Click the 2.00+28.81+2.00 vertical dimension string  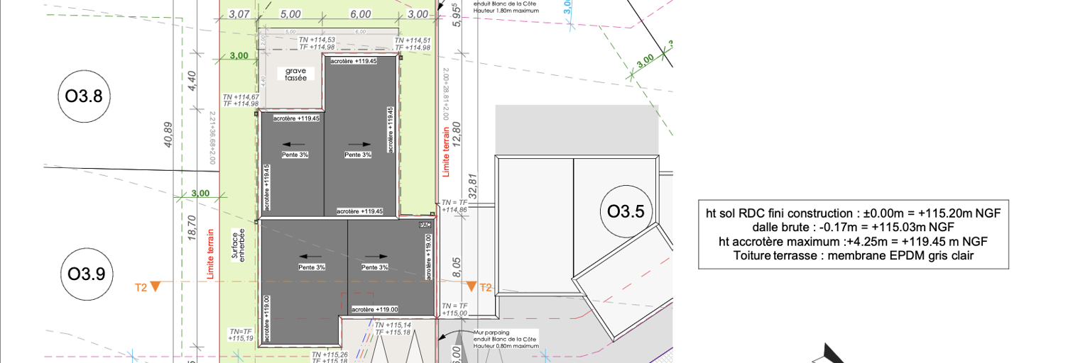[445, 95]
